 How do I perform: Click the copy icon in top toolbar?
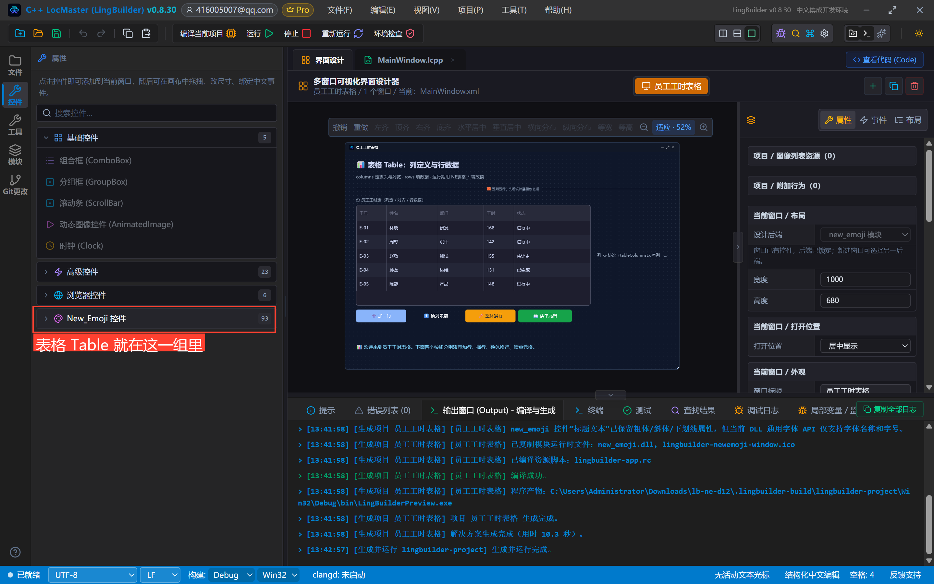[128, 34]
